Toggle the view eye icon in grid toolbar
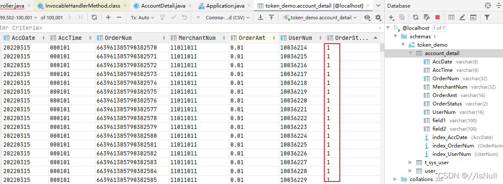The width and height of the screenshot is (503, 184). tap(367, 18)
